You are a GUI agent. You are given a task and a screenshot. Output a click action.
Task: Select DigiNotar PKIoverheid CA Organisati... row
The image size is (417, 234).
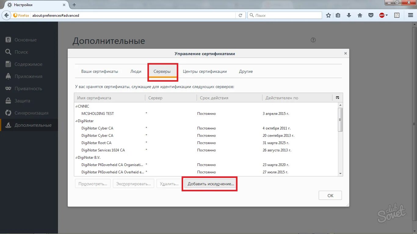(x=206, y=165)
